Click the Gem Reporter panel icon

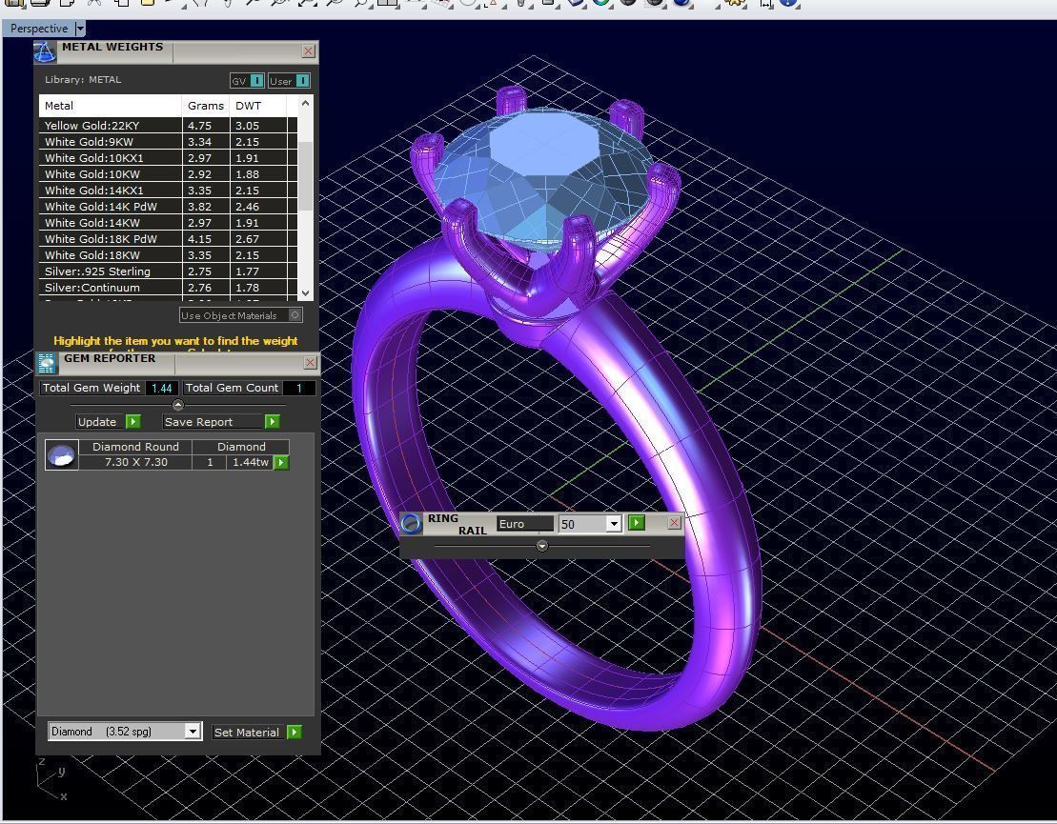(x=47, y=363)
